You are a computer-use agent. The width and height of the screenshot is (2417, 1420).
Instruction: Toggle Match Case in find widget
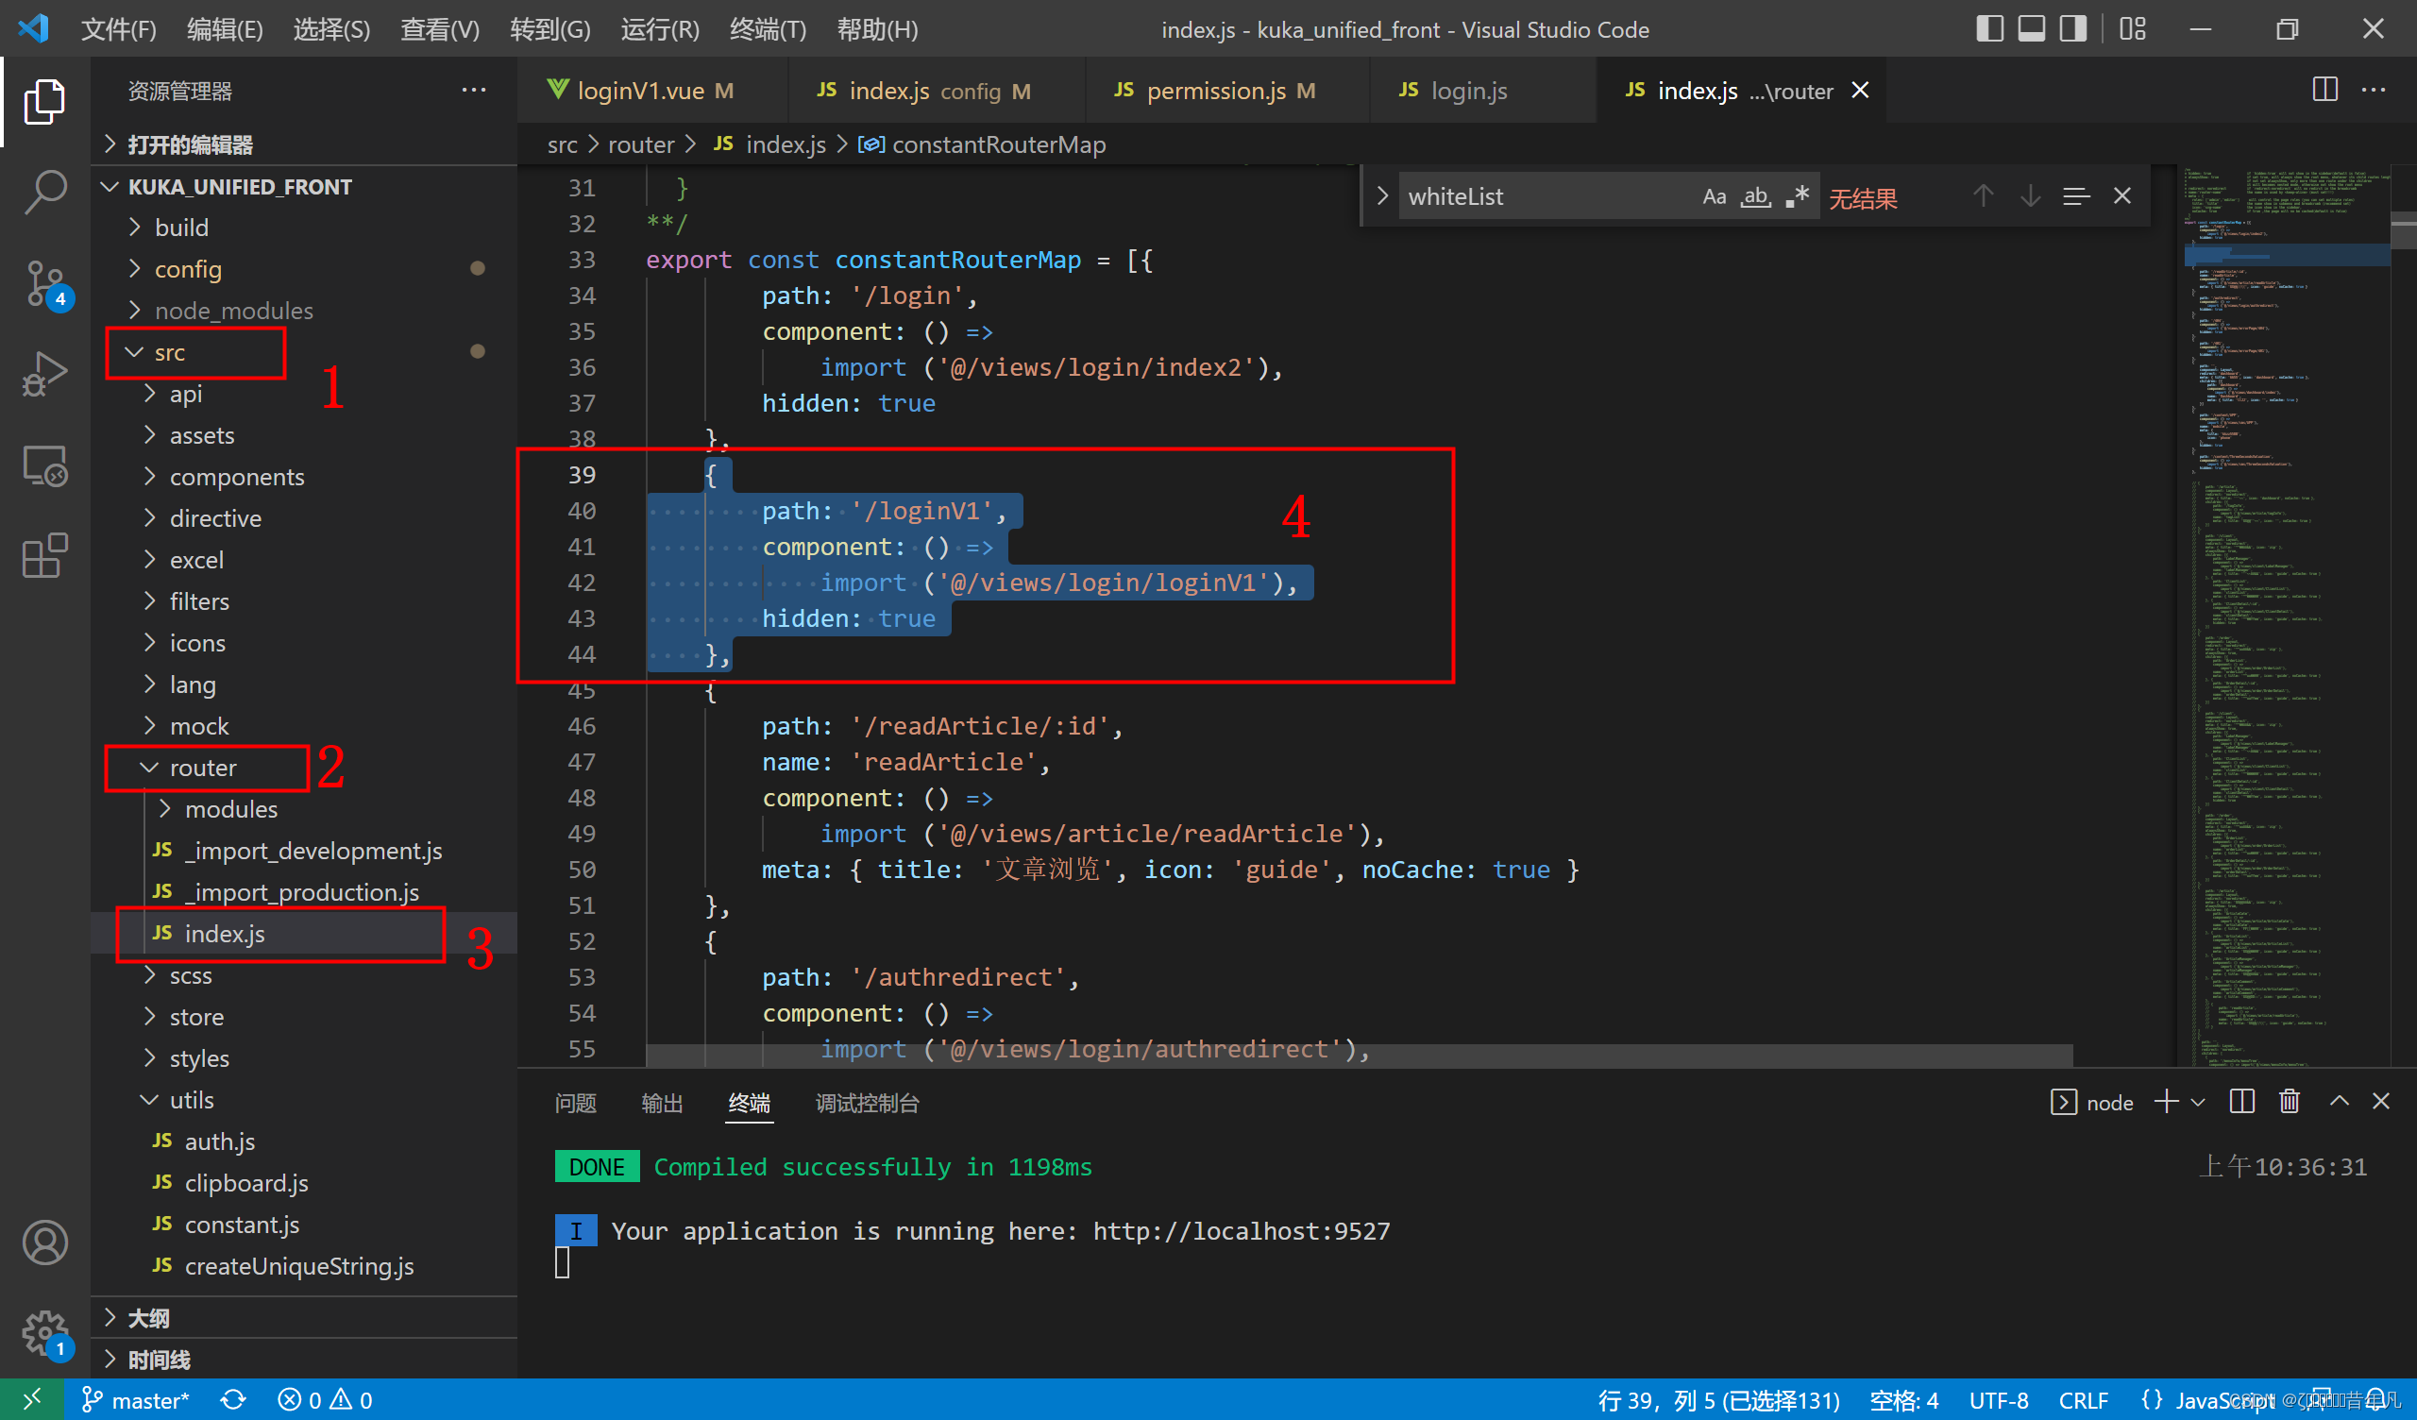(1714, 196)
